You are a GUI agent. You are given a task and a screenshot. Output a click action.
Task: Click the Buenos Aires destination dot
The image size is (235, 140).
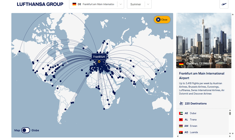coord(65,109)
